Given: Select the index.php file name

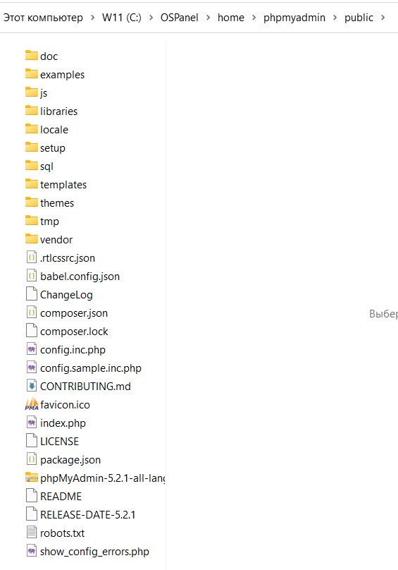Looking at the screenshot, I should pyautogui.click(x=63, y=423).
